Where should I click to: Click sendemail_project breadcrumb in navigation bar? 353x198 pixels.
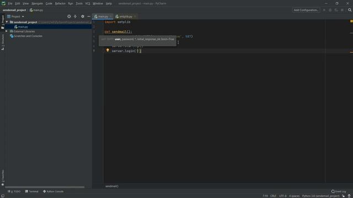[14, 10]
